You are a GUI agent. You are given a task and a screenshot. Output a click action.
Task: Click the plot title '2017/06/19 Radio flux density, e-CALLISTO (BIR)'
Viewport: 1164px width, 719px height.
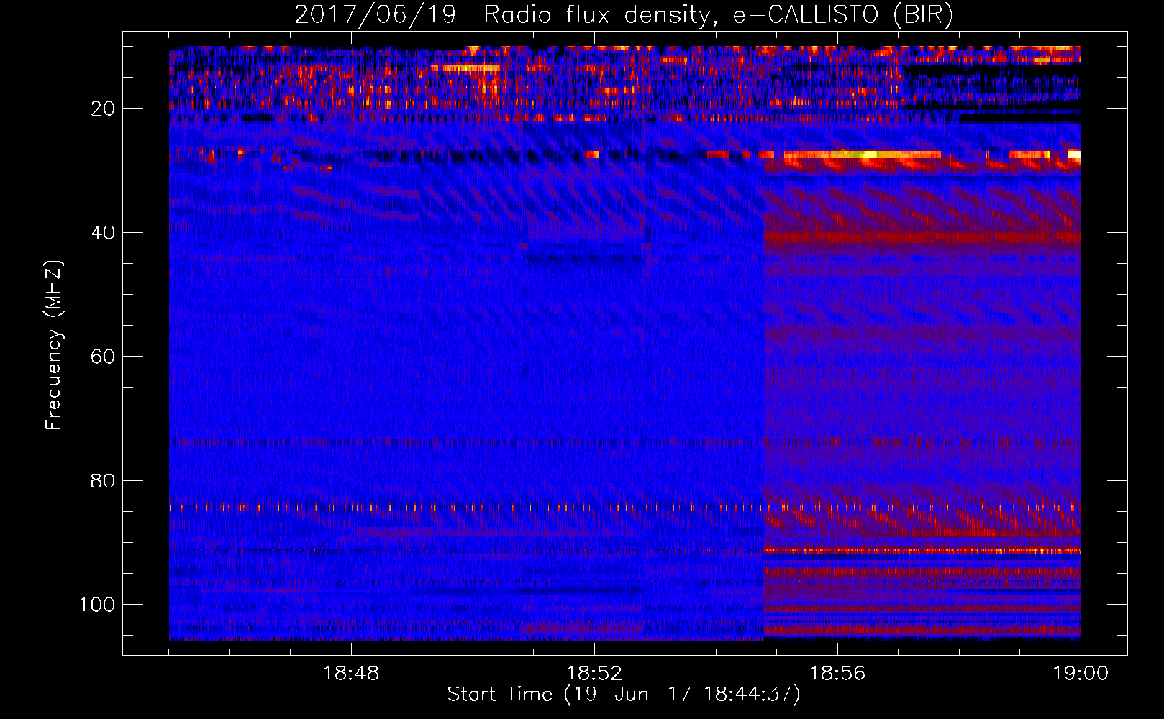pos(624,15)
